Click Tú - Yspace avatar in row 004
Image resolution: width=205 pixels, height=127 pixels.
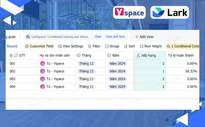point(43,87)
